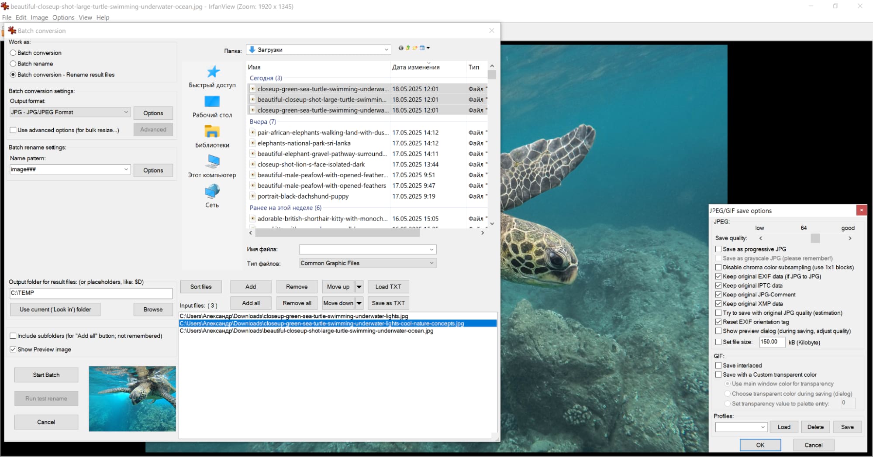Viewport: 873px width, 457px height.
Task: Expand the Profiles dropdown
Action: pos(763,427)
